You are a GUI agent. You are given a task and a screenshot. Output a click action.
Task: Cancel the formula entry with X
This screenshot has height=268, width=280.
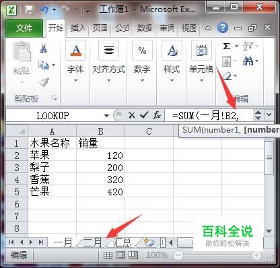point(131,115)
